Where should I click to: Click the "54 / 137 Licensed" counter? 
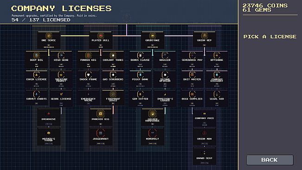(x=41, y=20)
